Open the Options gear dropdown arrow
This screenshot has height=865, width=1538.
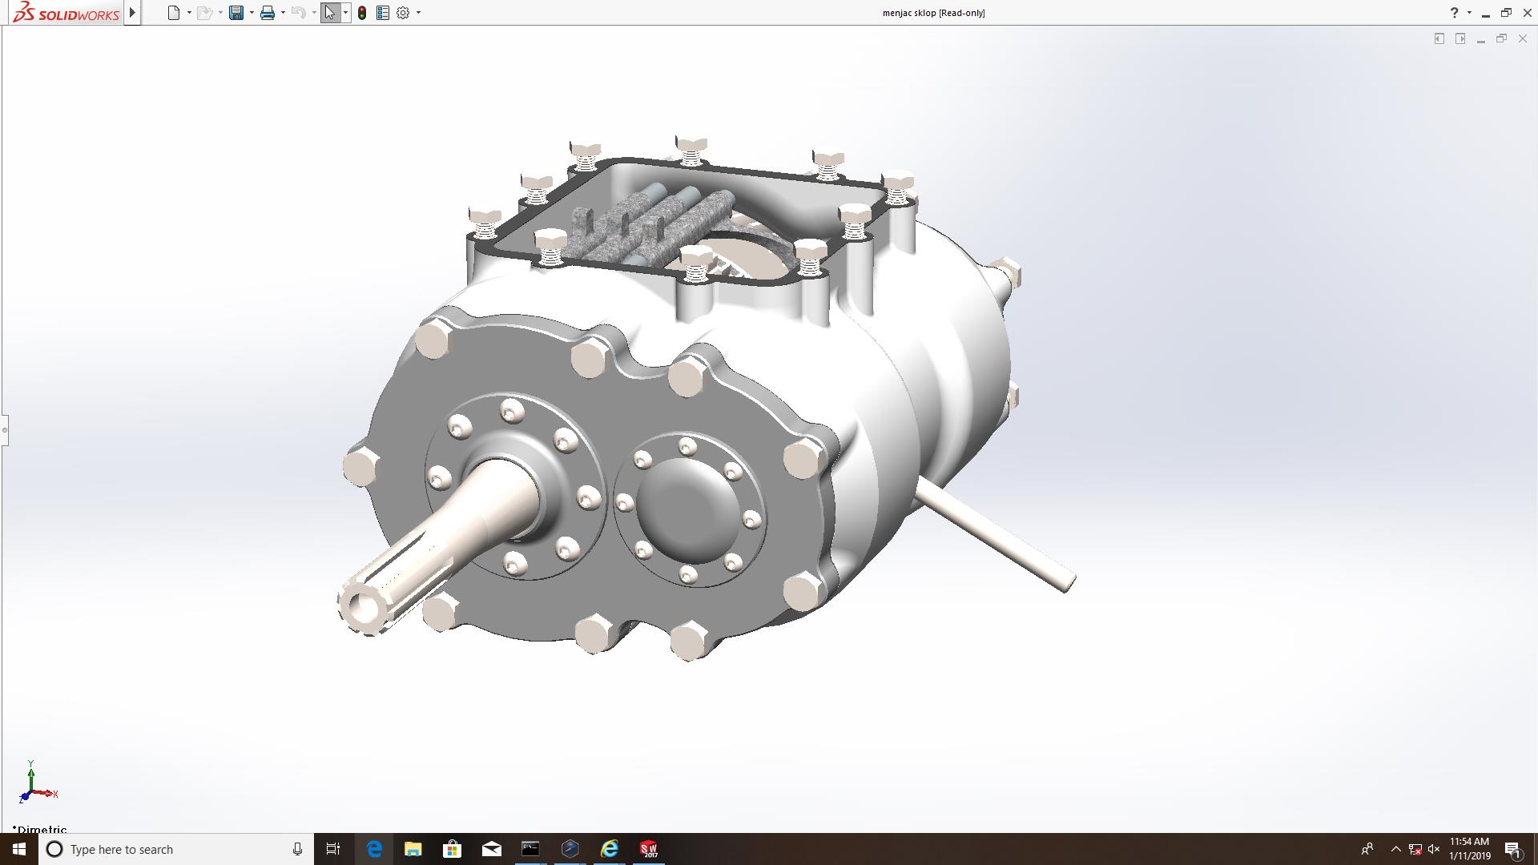pyautogui.click(x=418, y=13)
